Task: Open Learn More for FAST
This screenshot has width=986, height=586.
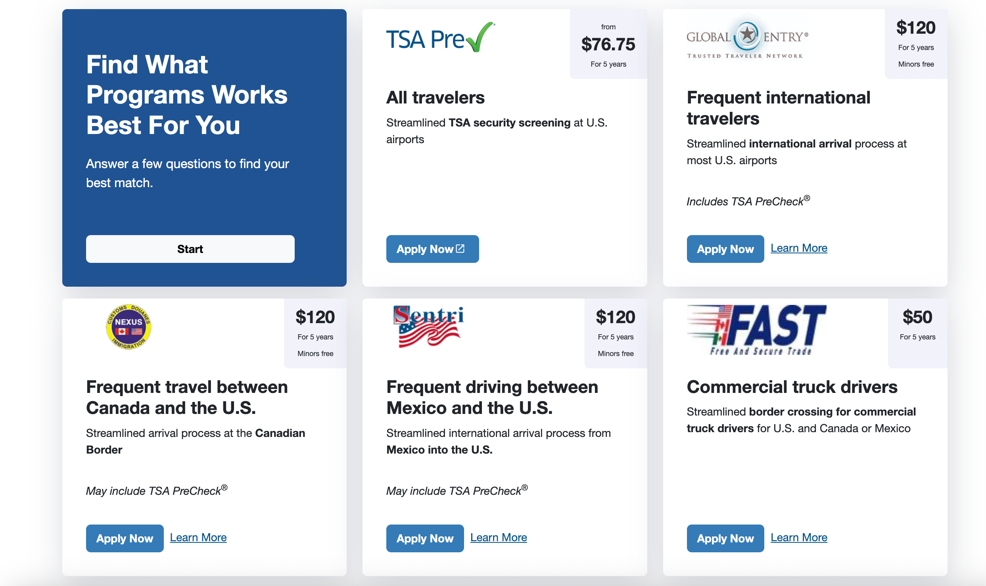Action: (x=799, y=538)
